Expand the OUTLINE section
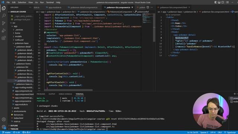The height and width of the screenshot is (134, 238). [x=14, y=126]
